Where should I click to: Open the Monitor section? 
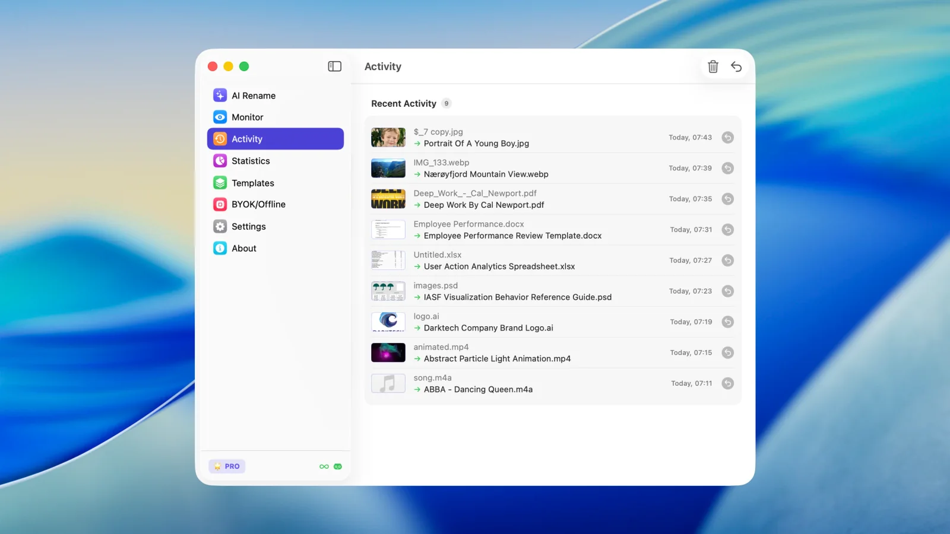[x=275, y=117]
